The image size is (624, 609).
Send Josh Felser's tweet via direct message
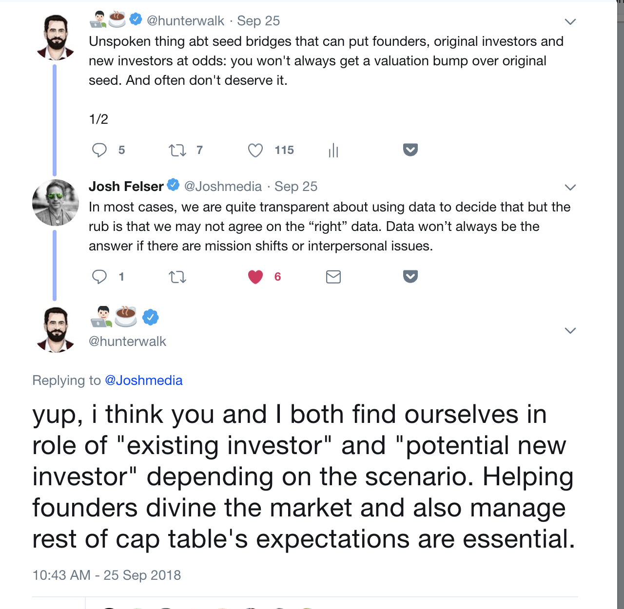pyautogui.click(x=333, y=277)
